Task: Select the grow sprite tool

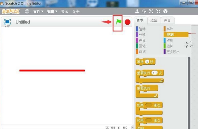Action: coord(151,11)
